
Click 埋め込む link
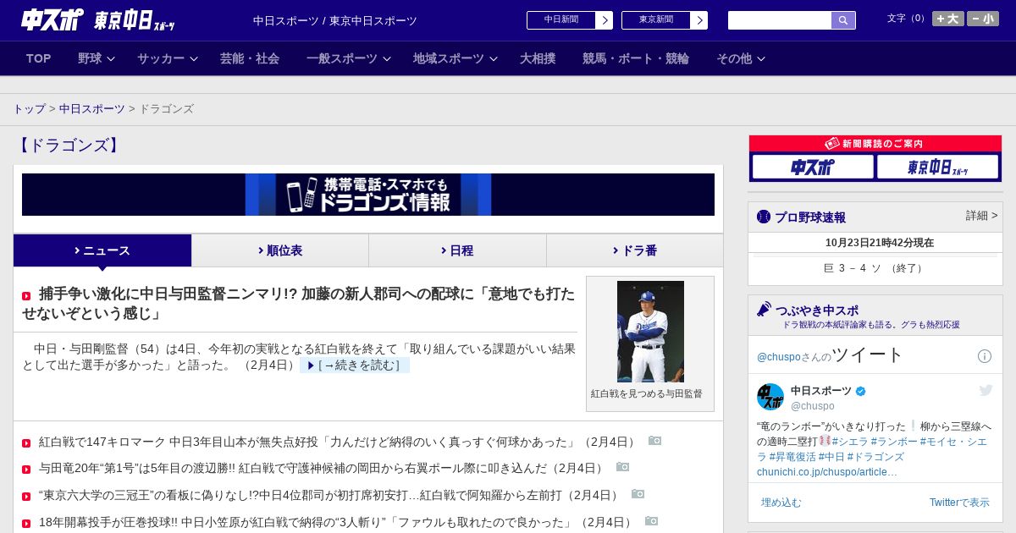[781, 503]
